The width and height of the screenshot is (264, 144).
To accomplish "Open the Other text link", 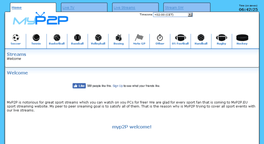I will pyautogui.click(x=160, y=44).
